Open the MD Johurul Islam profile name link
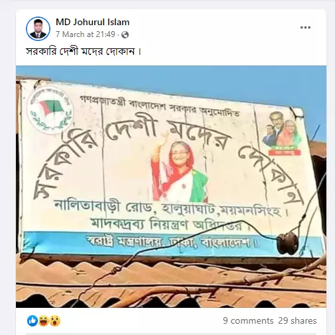This screenshot has width=335, height=335. [x=92, y=22]
